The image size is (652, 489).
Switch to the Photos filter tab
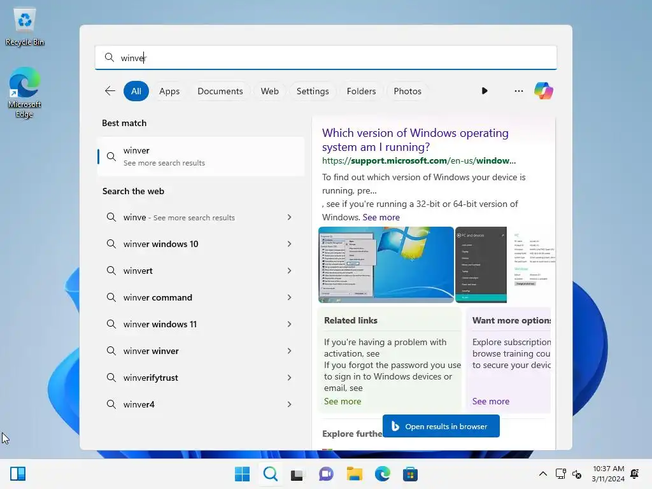click(407, 91)
